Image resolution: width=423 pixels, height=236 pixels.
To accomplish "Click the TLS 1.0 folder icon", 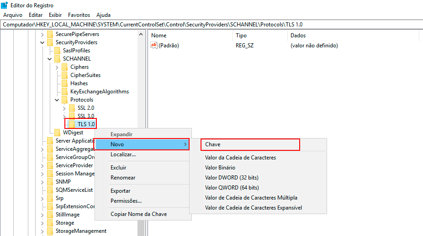I will point(72,124).
